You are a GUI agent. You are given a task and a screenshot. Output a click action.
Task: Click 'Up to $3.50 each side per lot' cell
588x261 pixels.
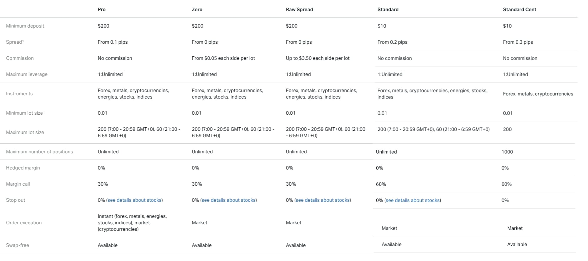318,58
